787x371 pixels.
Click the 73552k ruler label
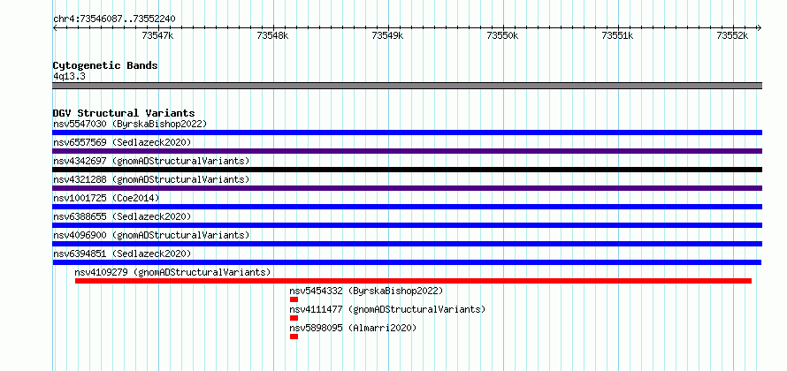(x=732, y=35)
